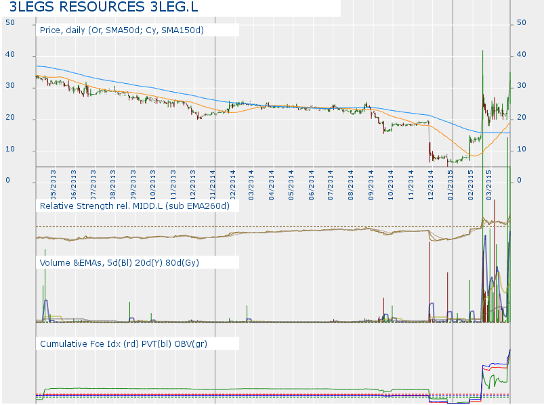Select the 06/2014 date axis label

click(x=311, y=185)
